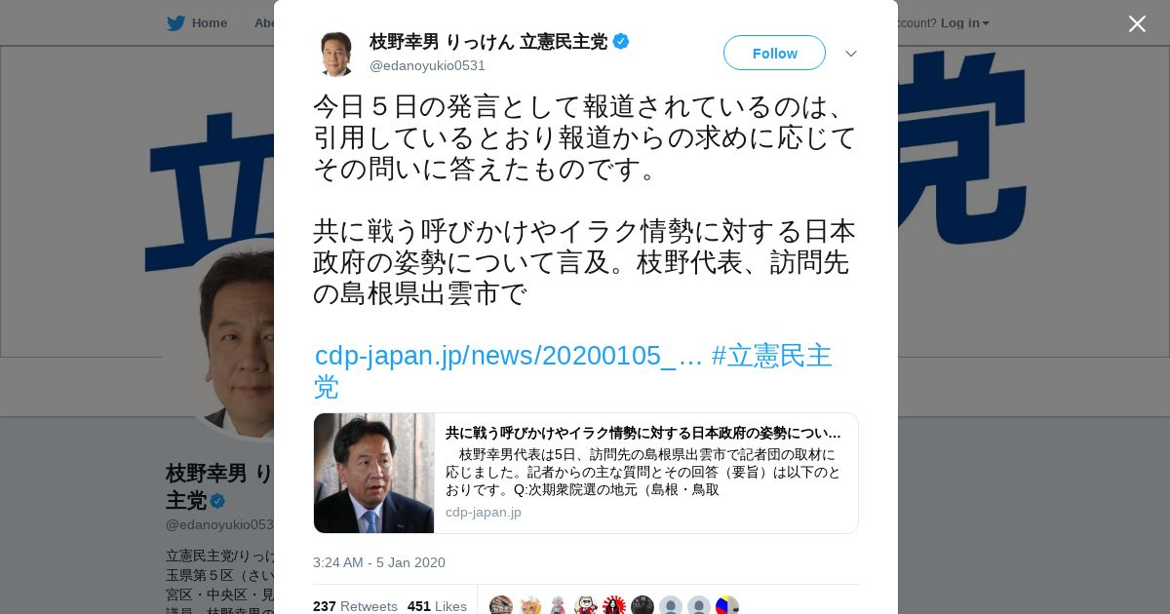1170x614 pixels.
Task: Follow the @edanoyukio0531 account
Action: [x=774, y=53]
